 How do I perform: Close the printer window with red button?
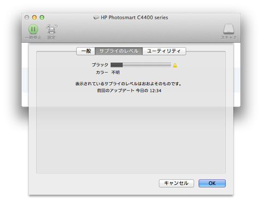pyautogui.click(x=27, y=17)
